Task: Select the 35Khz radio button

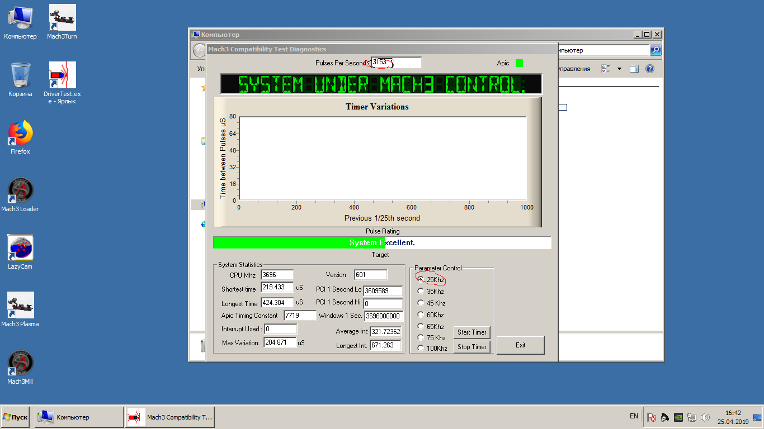Action: 421,292
